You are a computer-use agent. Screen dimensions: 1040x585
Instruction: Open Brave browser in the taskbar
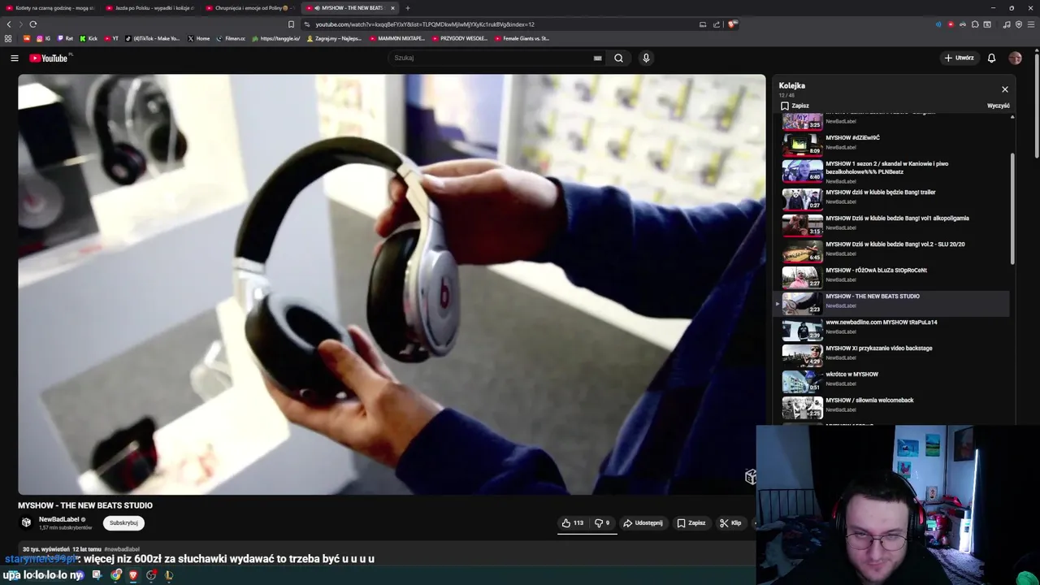pos(133,575)
